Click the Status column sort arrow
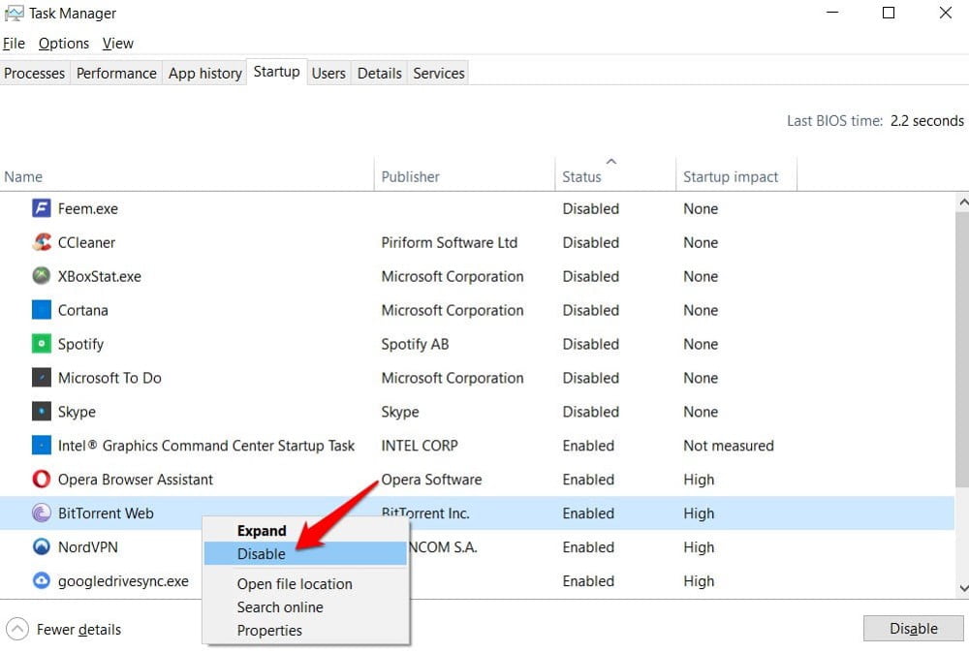Screen dimensions: 969x653 pos(610,164)
